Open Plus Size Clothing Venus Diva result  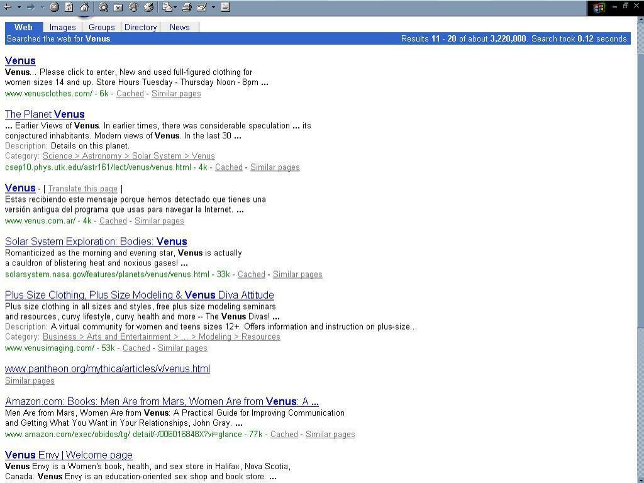[139, 295]
